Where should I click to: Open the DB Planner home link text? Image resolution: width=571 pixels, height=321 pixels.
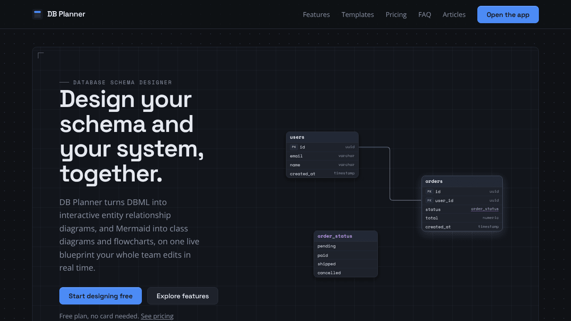pyautogui.click(x=66, y=14)
